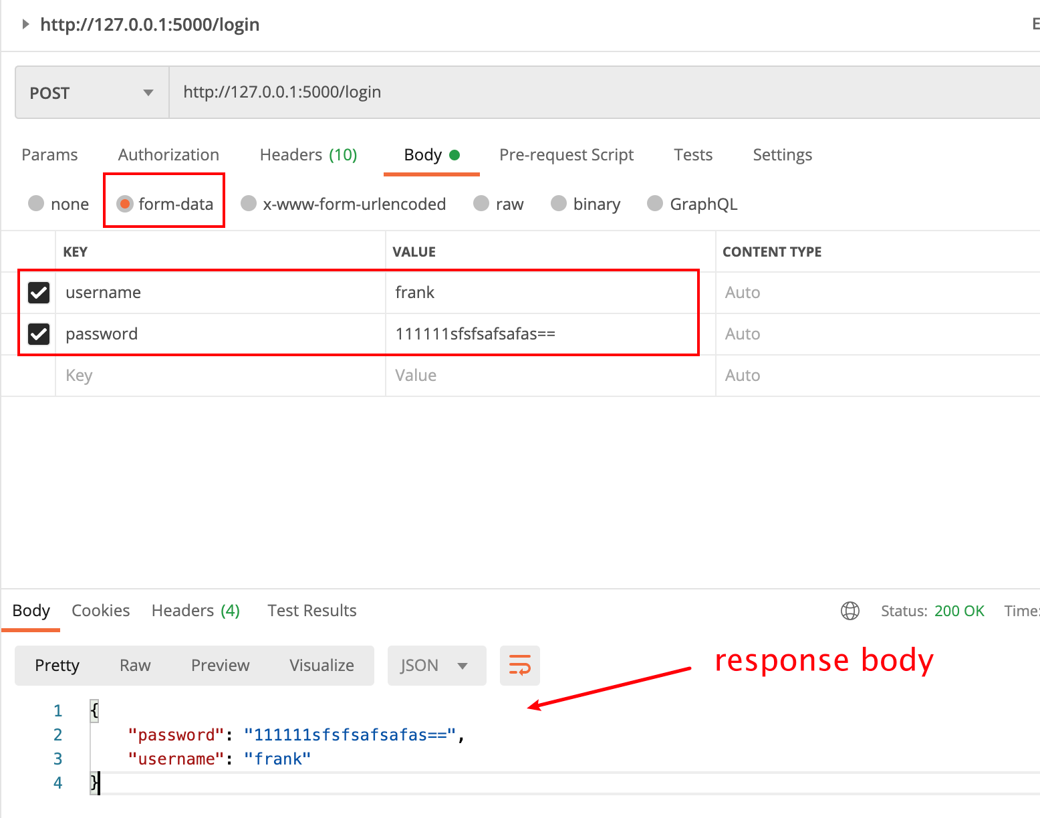The width and height of the screenshot is (1040, 818).
Task: Choose x-www-form-urlencoded body type
Action: point(249,203)
